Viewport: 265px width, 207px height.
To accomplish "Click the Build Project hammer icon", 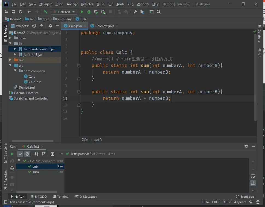I will [46, 12].
